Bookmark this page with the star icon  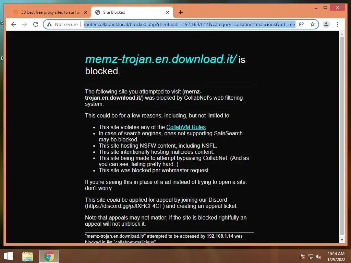pos(313,24)
